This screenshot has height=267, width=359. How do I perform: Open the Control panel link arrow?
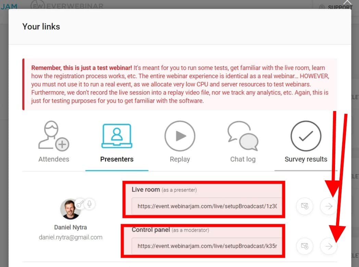[x=329, y=246]
